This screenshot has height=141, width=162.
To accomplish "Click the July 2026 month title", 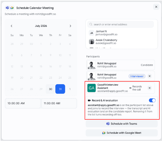I will click(41, 26).
